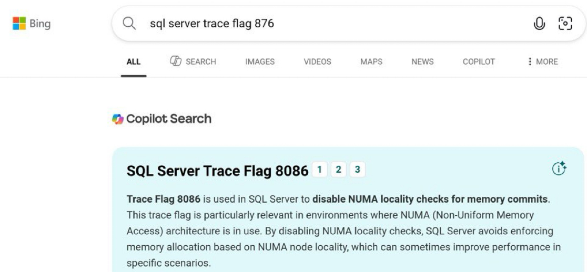Open the NEWS tab
This screenshot has width=587, height=272.
[422, 62]
